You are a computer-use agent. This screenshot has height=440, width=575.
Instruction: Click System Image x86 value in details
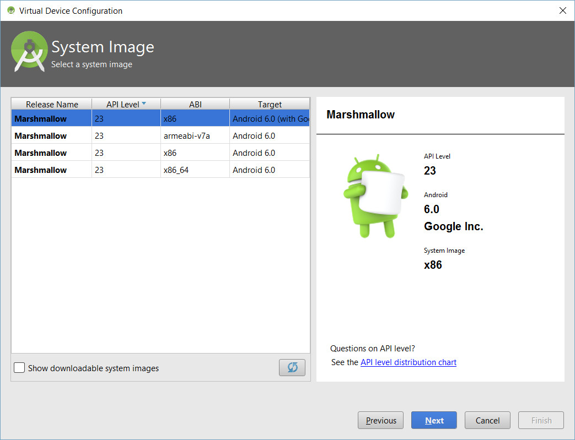(x=433, y=265)
